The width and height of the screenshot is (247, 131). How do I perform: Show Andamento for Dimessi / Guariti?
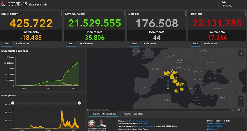coord(86,43)
